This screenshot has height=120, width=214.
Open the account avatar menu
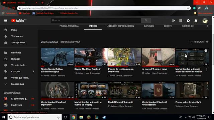tap(205, 21)
